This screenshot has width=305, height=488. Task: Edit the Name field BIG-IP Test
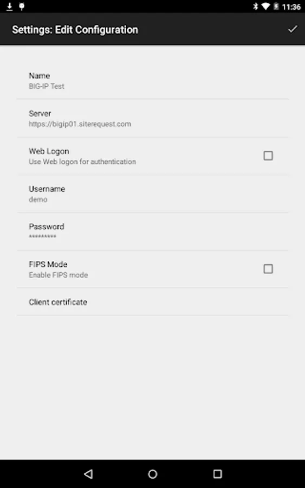pos(153,81)
